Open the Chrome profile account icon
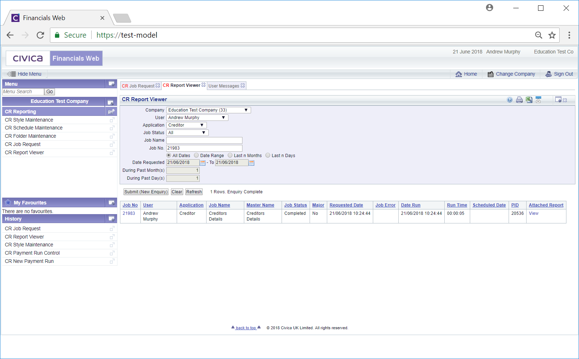Viewport: 579px width, 359px height. point(490,8)
